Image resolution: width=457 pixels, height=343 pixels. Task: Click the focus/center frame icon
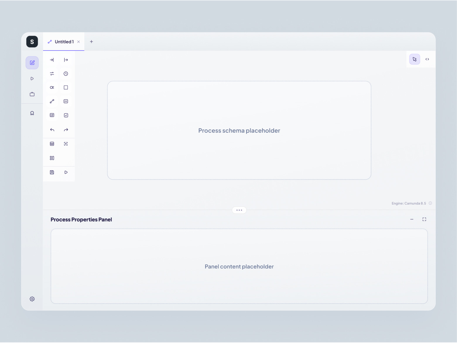(x=66, y=144)
